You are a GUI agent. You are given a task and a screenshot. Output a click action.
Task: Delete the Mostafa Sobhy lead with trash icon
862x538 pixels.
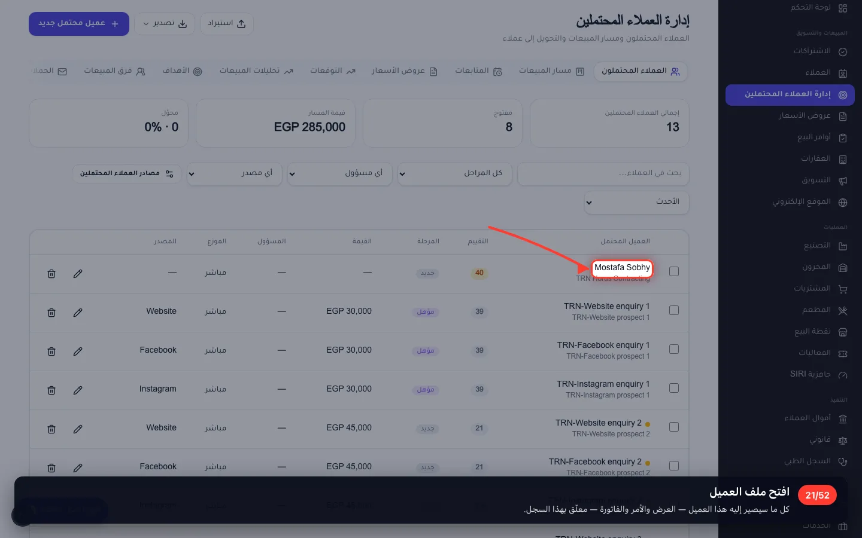[51, 274]
